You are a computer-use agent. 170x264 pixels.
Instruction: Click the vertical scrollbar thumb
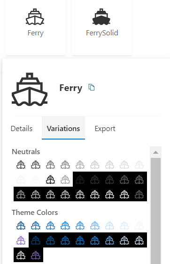155,210
